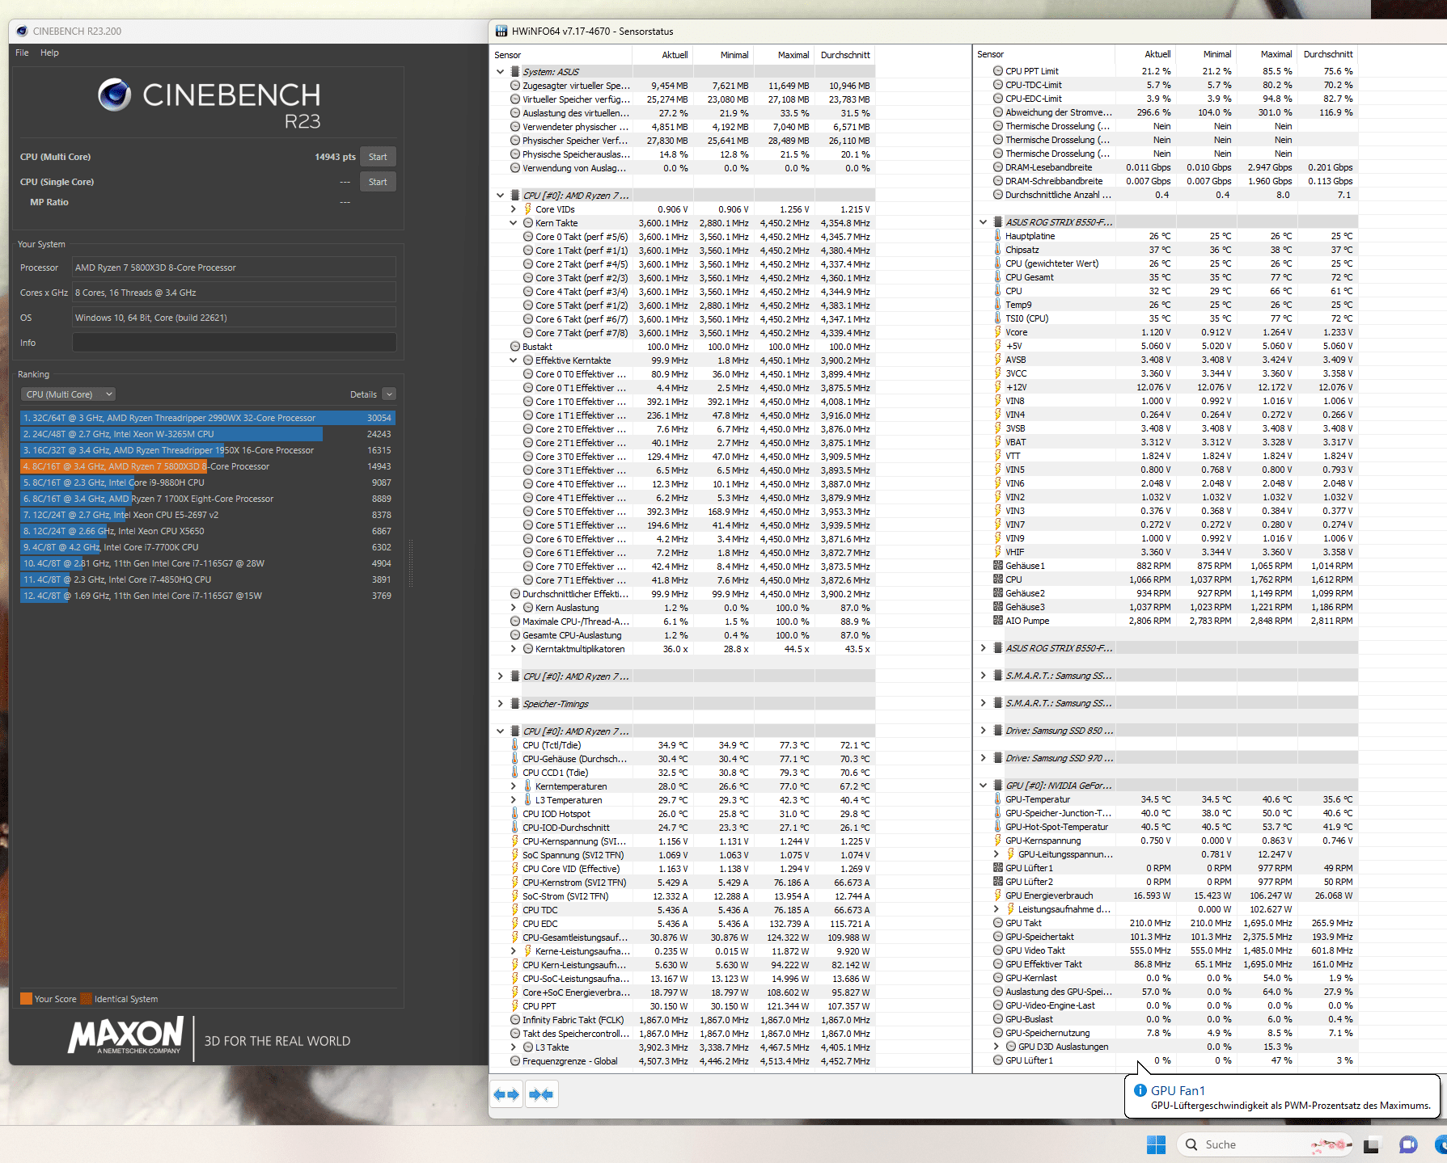Start the CPU Single Core benchmark
The height and width of the screenshot is (1163, 1447).
(378, 182)
